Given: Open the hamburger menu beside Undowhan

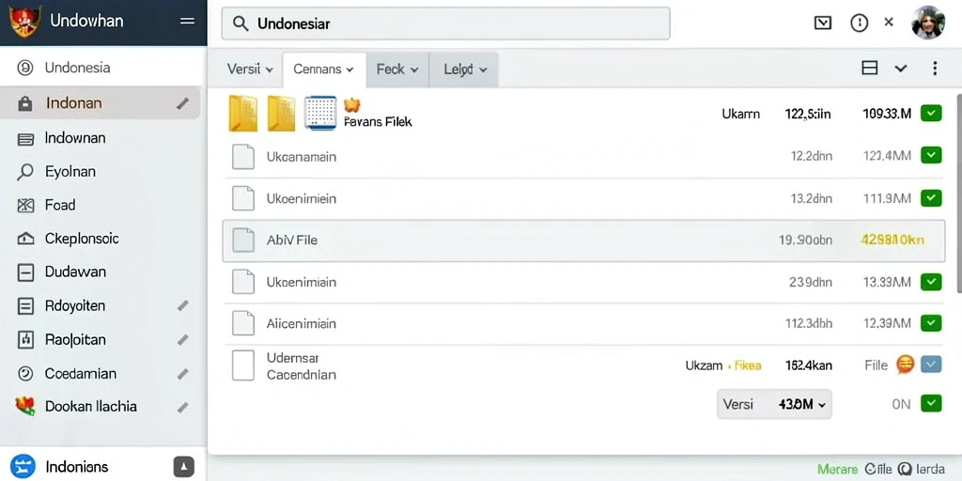Looking at the screenshot, I should point(187,21).
